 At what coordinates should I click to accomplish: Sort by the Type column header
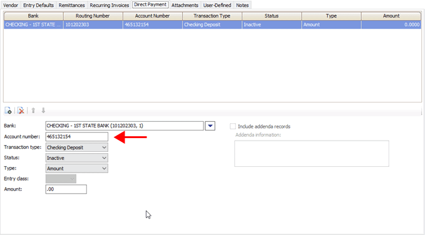pos(331,16)
